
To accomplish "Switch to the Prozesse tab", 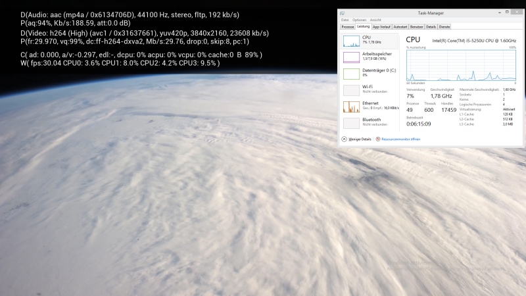I will point(348,27).
